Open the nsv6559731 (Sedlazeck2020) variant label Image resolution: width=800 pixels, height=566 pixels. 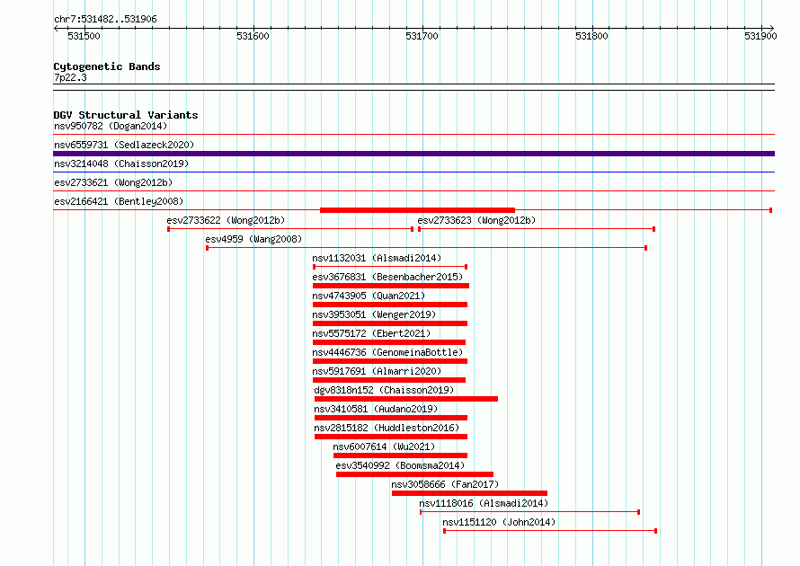tap(124, 145)
